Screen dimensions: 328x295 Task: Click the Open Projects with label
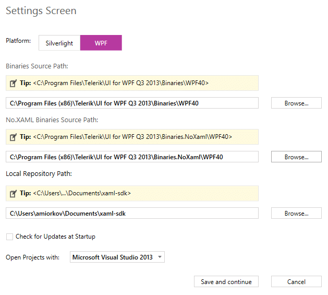pyautogui.click(x=33, y=257)
